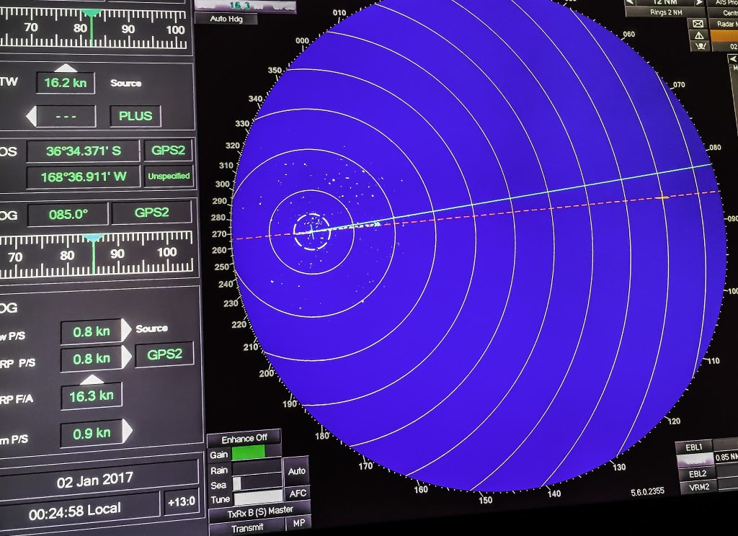
Task: Click own ship center on radar display
Action: click(x=311, y=231)
